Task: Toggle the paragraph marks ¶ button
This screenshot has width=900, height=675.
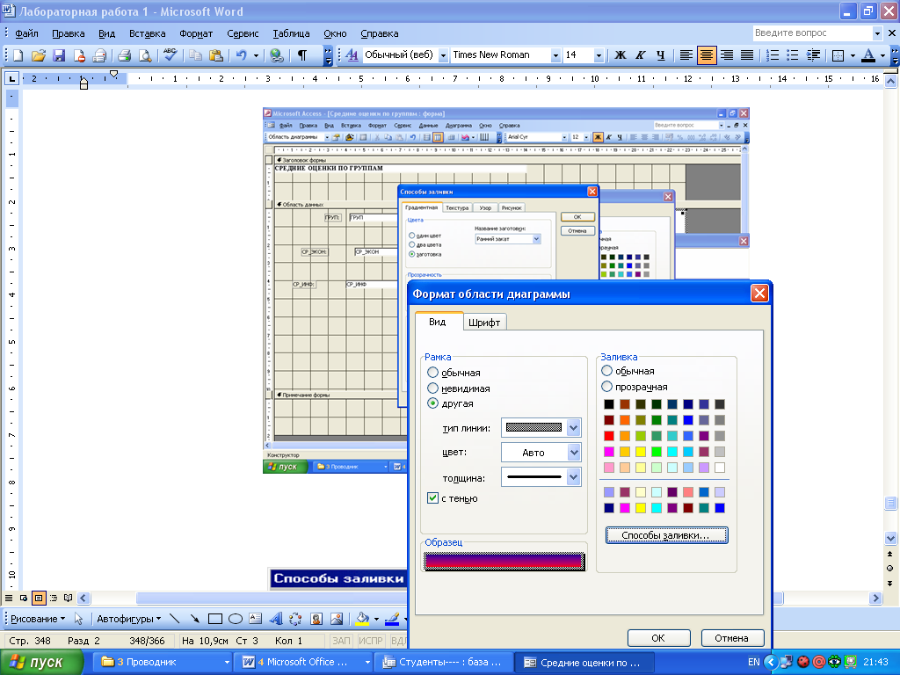Action: pos(302,55)
